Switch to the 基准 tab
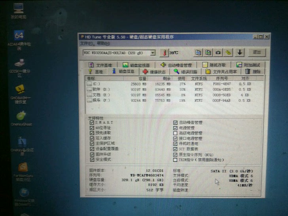Viewport: 288px width, 216px height. tap(96, 72)
